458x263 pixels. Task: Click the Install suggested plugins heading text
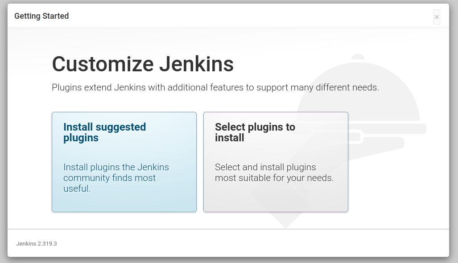(x=104, y=132)
